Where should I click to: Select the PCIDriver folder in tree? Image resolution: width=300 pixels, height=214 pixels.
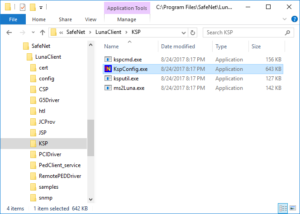tap(50, 154)
